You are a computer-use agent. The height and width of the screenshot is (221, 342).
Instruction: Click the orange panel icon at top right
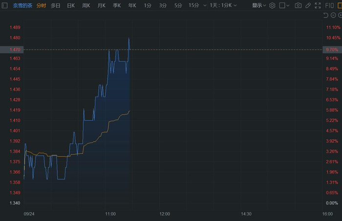pos(340,5)
